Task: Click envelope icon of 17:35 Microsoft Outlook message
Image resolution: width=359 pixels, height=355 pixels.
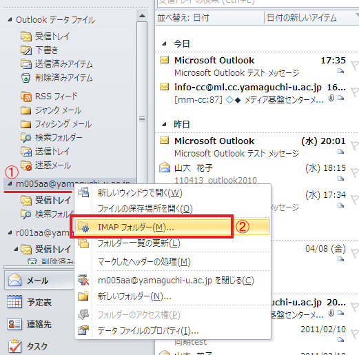Action: click(x=164, y=60)
